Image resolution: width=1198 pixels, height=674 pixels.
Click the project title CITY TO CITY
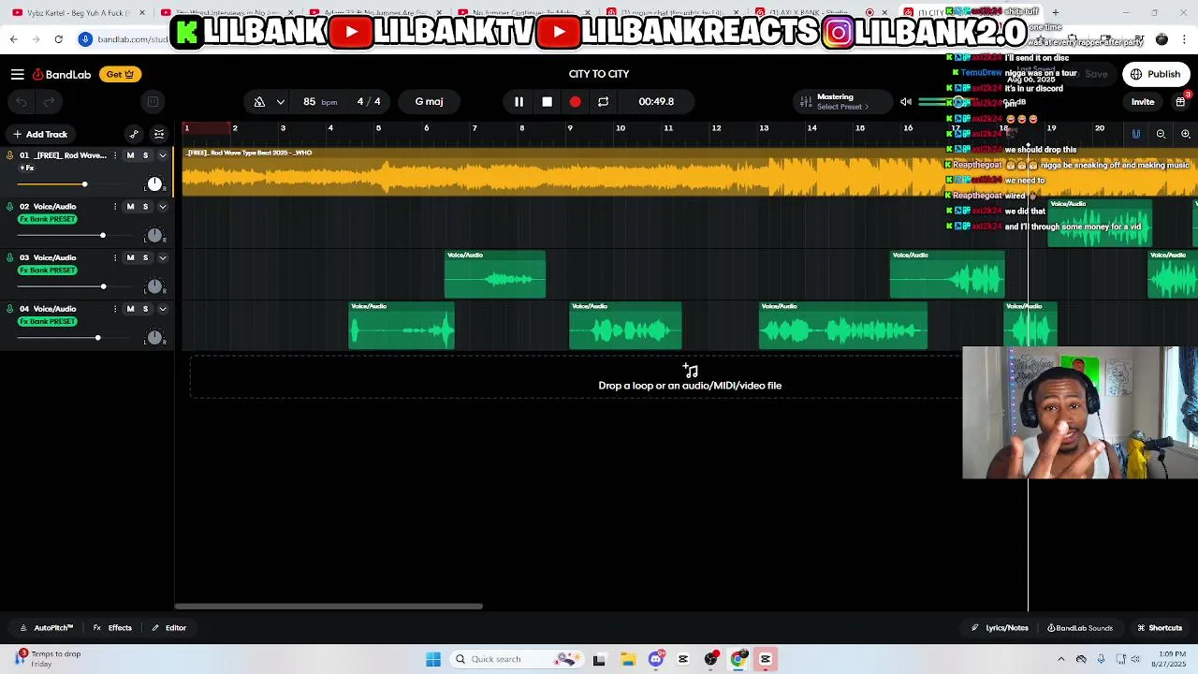click(599, 74)
